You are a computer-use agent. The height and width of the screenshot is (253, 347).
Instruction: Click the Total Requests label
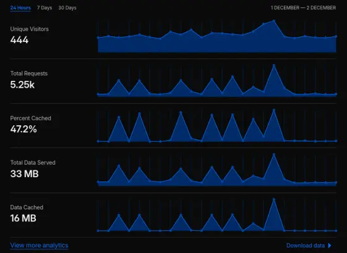point(29,73)
